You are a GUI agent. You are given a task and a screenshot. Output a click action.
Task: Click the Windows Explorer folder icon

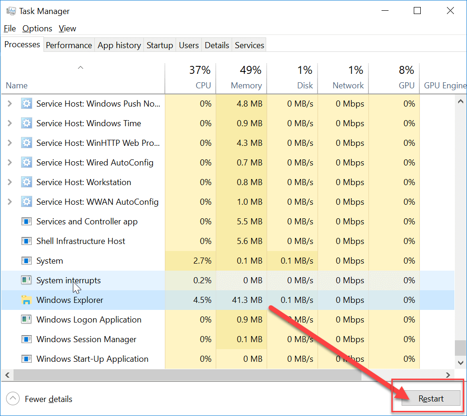(x=27, y=300)
